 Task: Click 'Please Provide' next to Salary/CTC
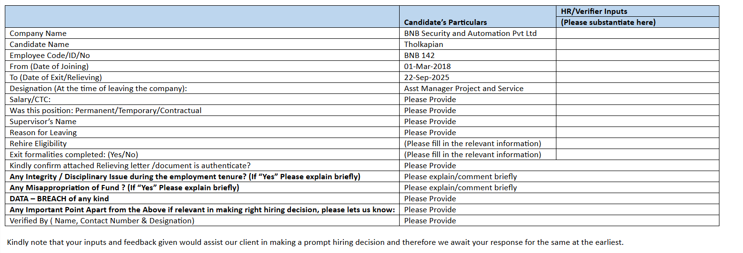click(430, 100)
